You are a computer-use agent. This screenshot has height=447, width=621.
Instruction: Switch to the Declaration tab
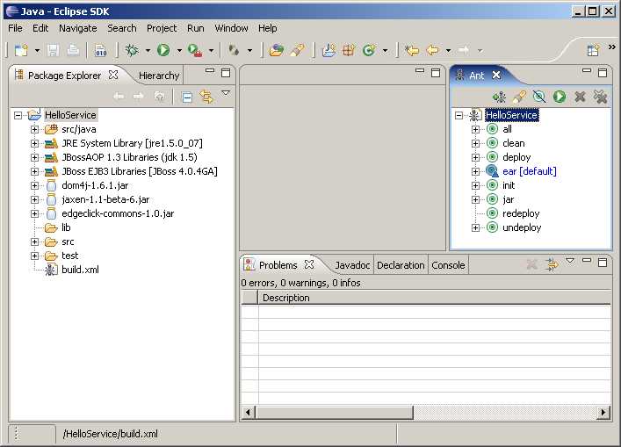point(401,265)
